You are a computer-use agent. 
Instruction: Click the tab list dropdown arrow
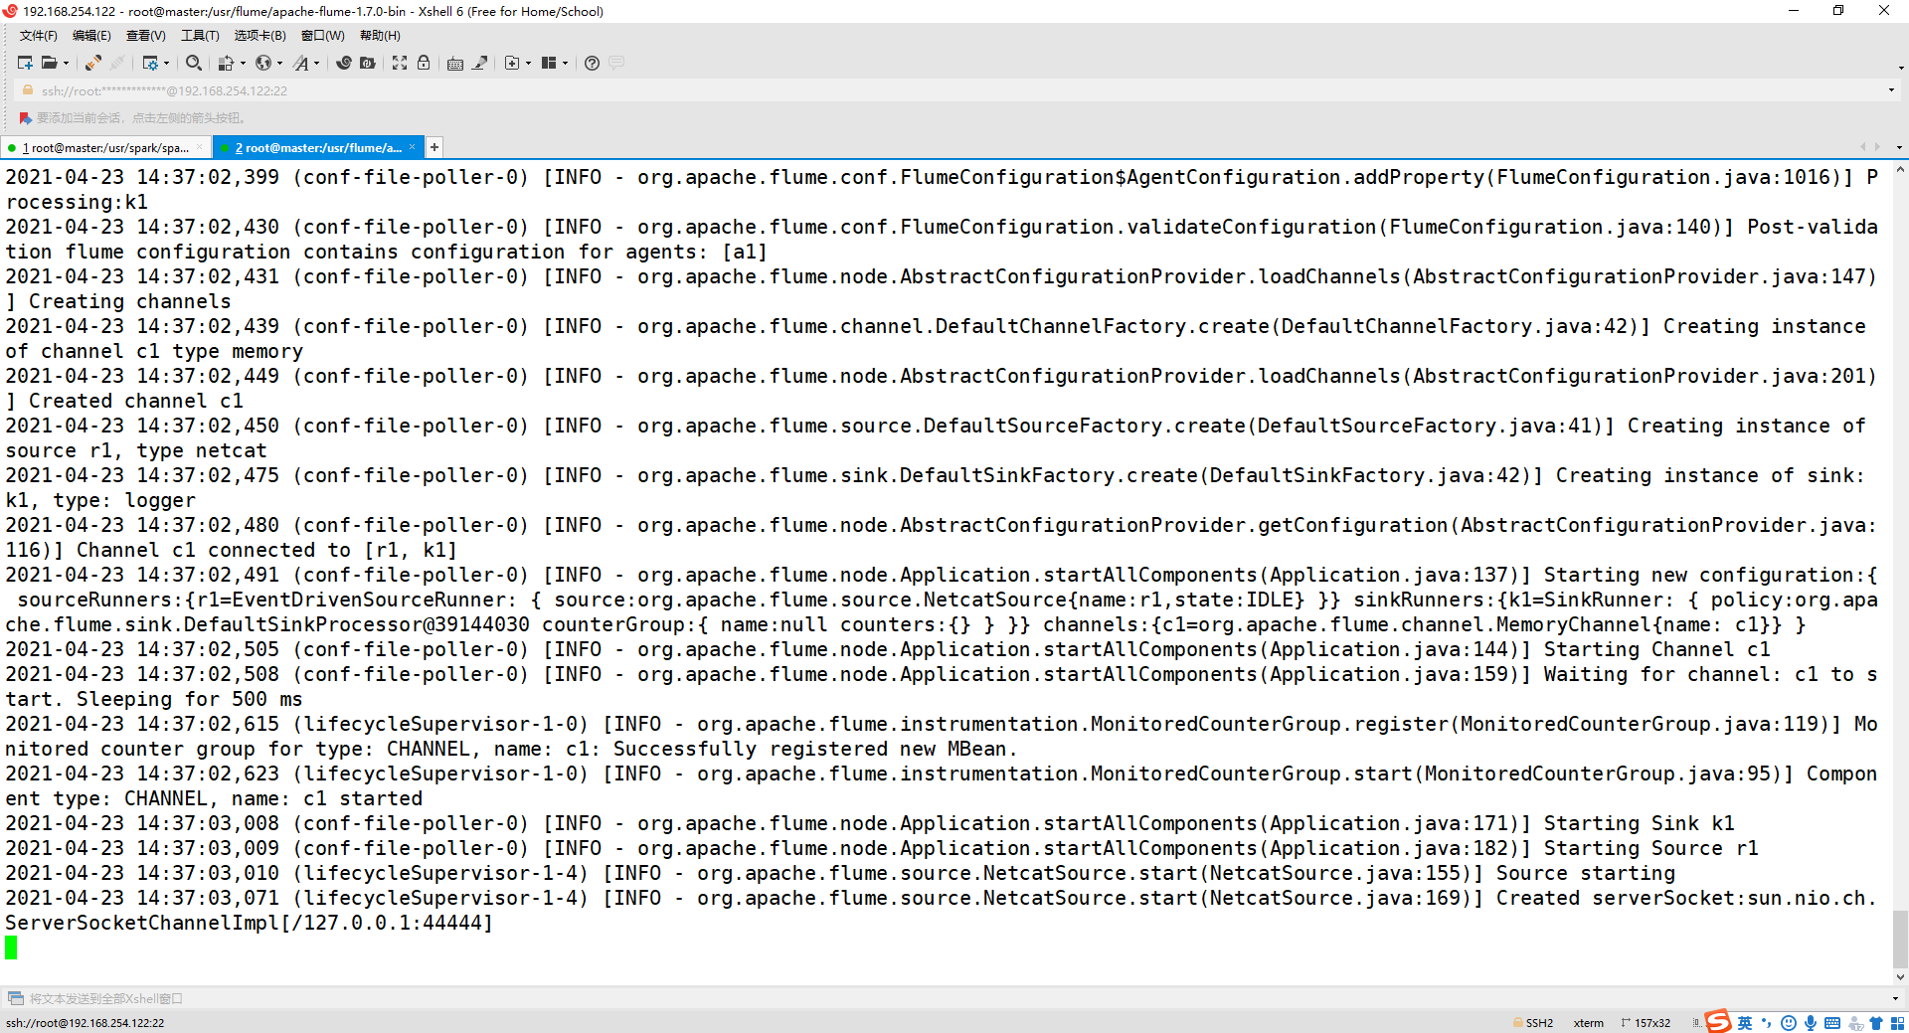(x=1899, y=147)
